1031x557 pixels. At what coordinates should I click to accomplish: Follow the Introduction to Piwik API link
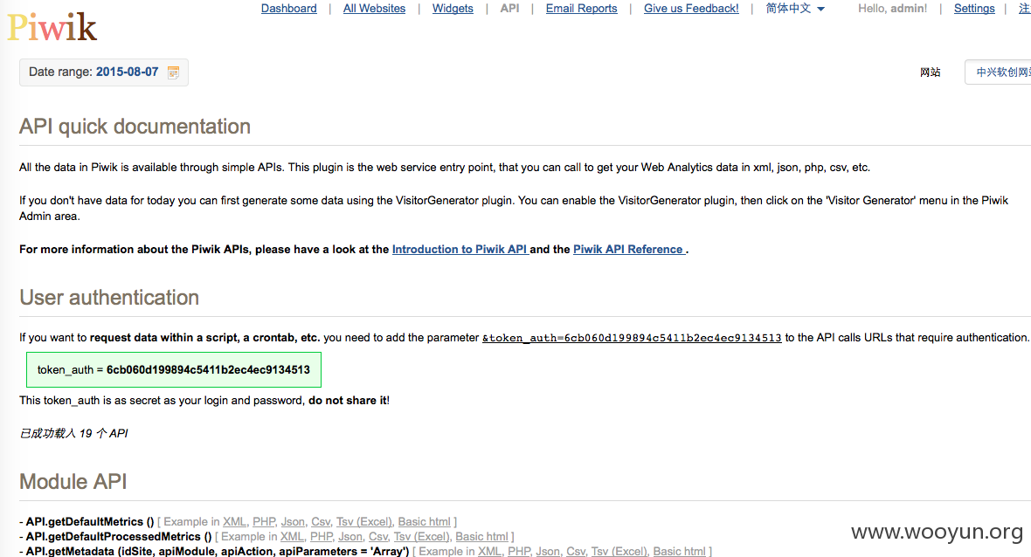coord(460,250)
